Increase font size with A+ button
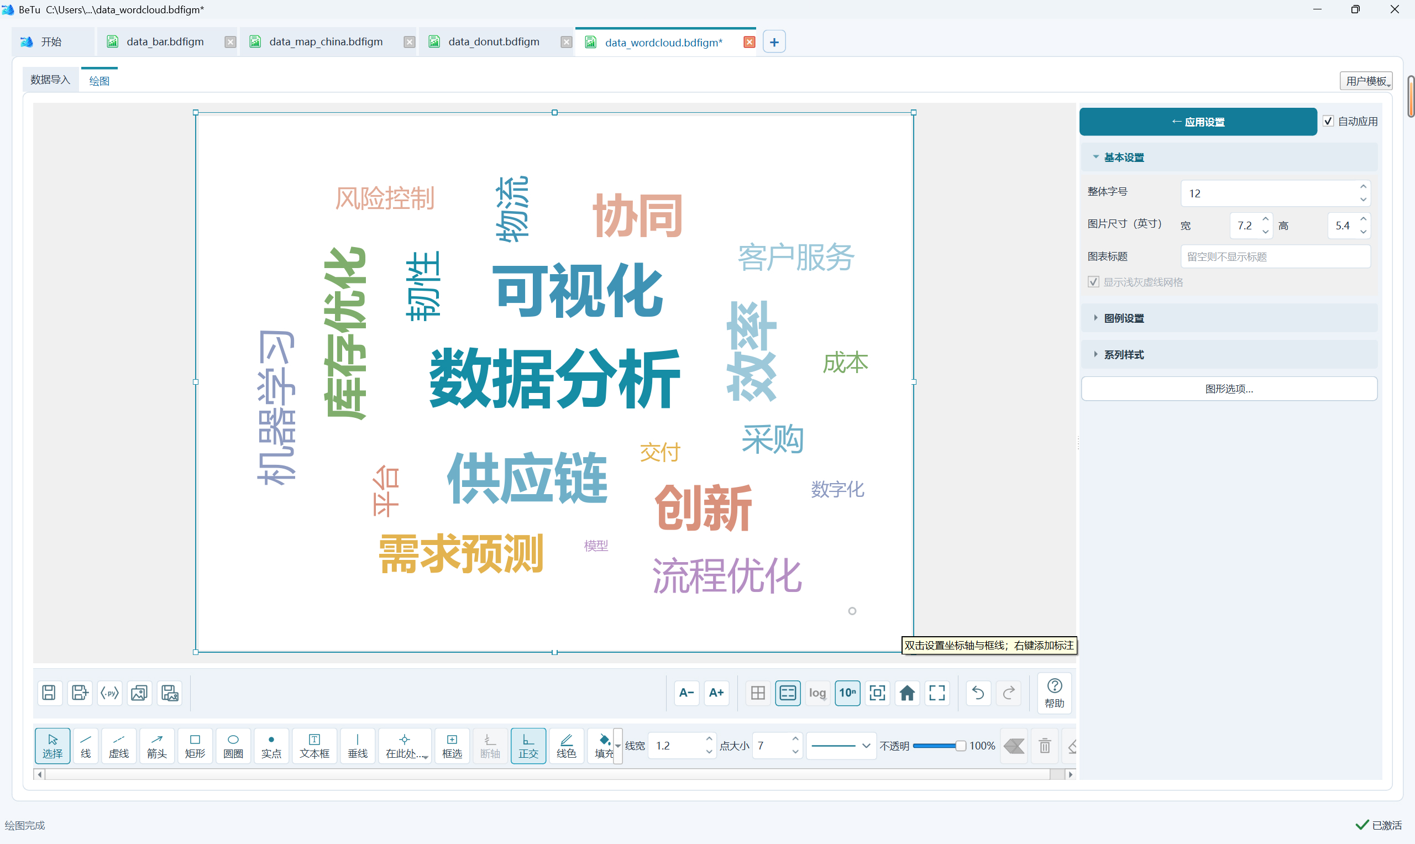Viewport: 1415px width, 844px height. [x=716, y=693]
